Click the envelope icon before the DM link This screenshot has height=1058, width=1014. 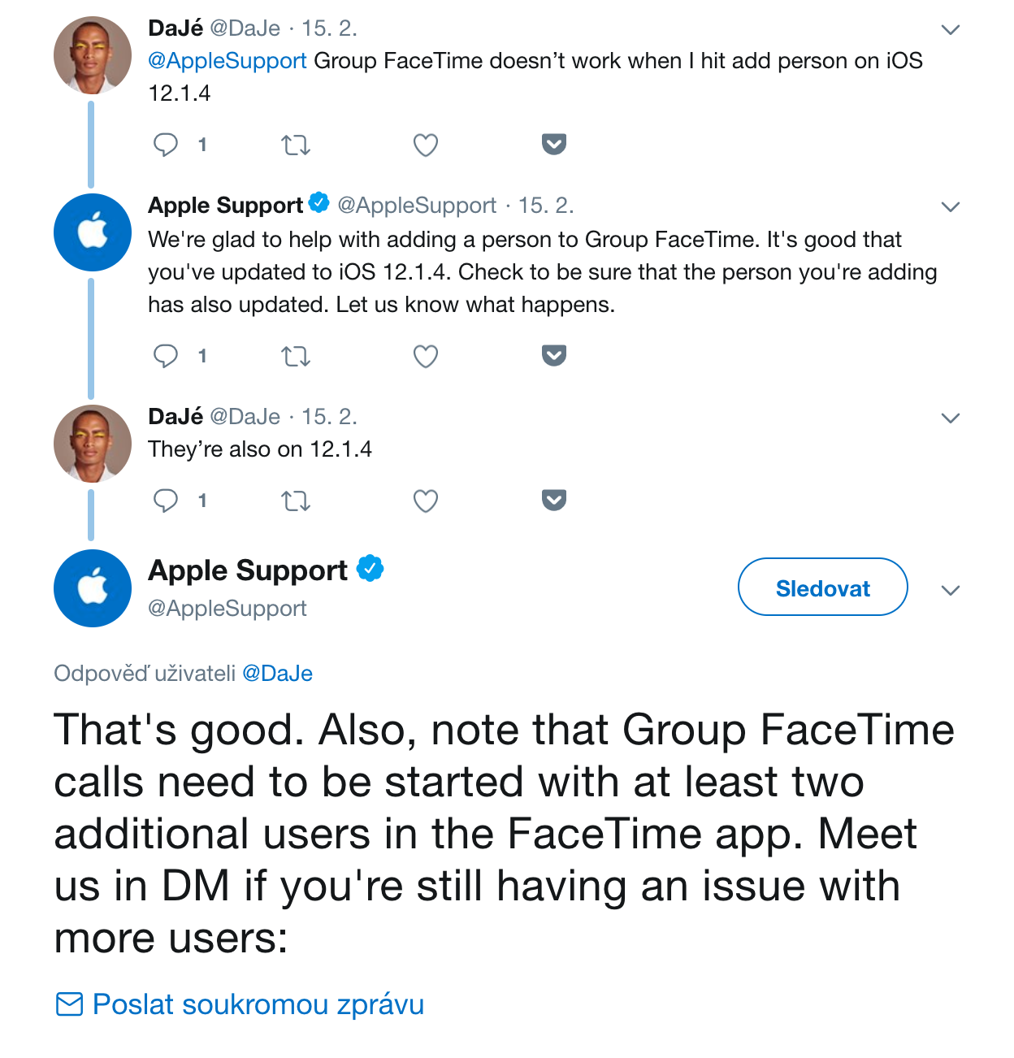69,1004
